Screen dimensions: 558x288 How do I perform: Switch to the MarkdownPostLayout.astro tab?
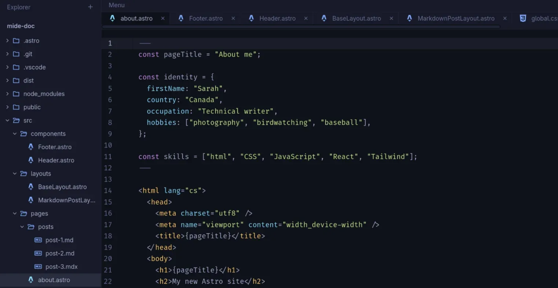tap(456, 18)
